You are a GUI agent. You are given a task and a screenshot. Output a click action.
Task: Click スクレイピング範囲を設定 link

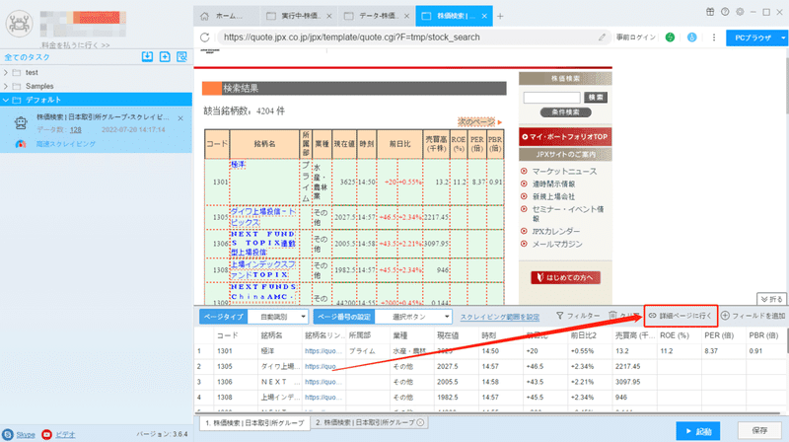[x=500, y=317]
